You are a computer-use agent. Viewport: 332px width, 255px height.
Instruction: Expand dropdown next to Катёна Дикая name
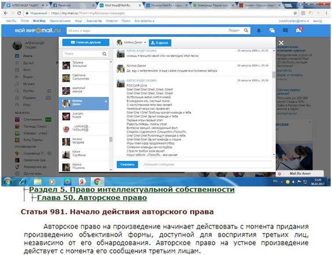pyautogui.click(x=145, y=42)
